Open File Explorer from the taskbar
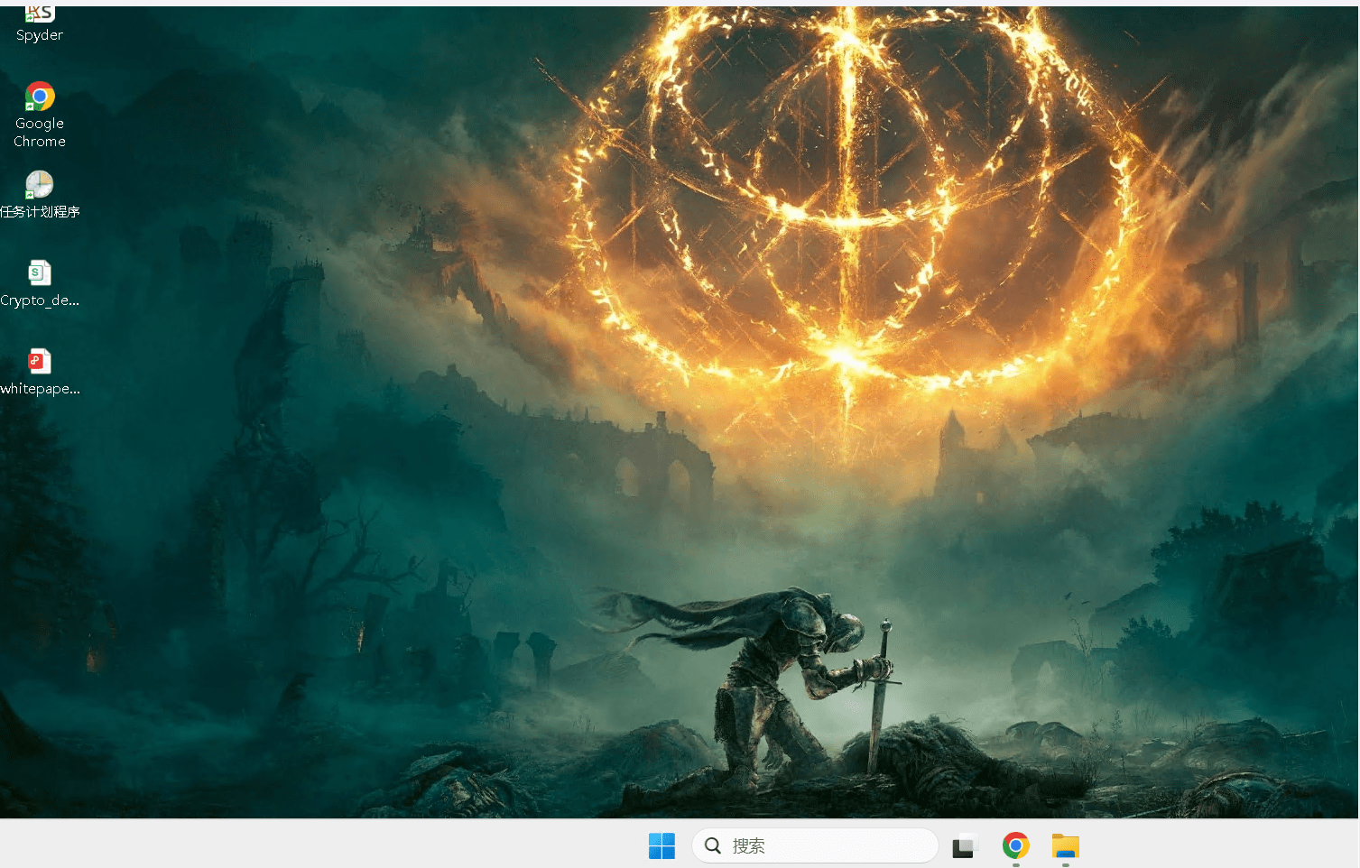This screenshot has width=1360, height=868. [1065, 845]
